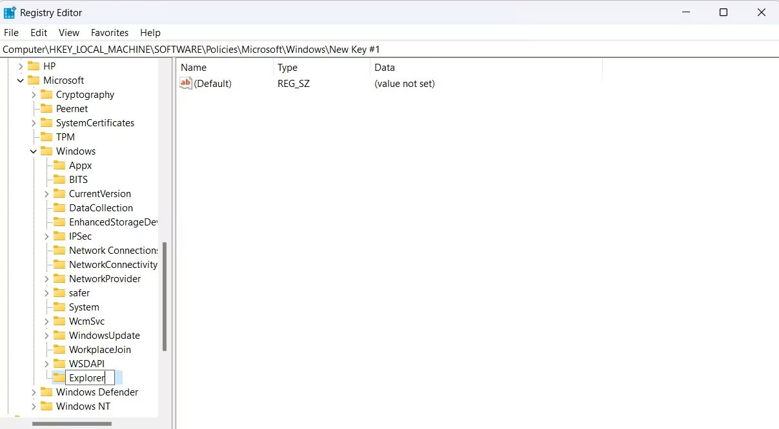Collapse the Microsoft key
Viewport: 779px width, 429px height.
21,80
